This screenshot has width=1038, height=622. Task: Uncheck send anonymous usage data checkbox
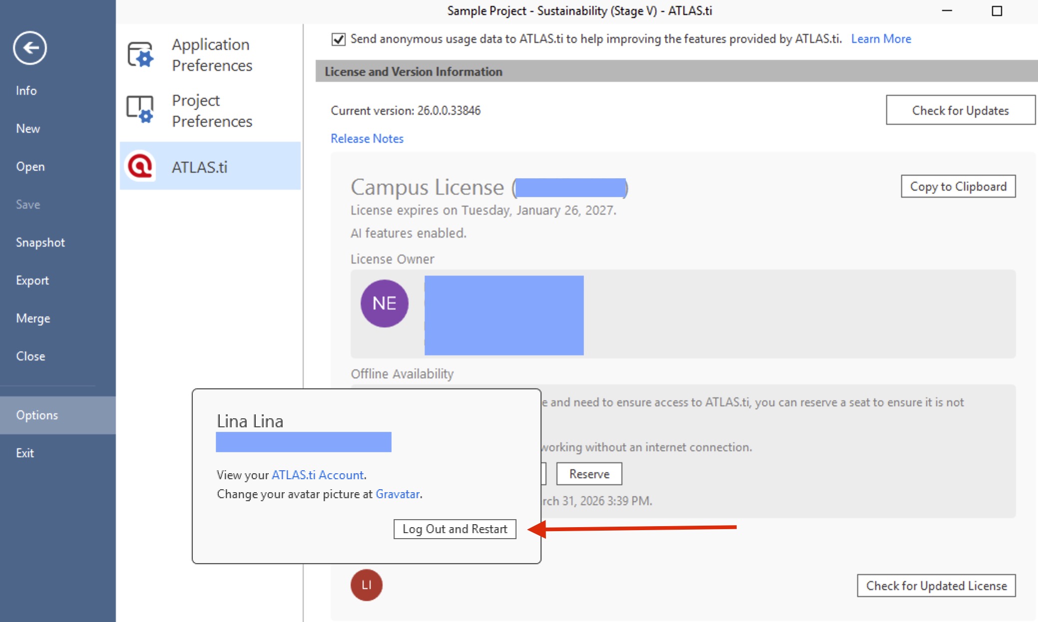(x=338, y=39)
